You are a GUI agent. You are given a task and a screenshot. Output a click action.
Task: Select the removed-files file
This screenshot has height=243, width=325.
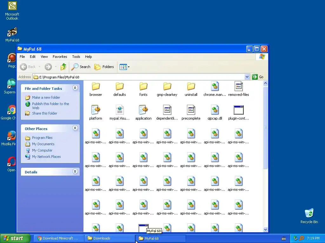click(x=239, y=89)
